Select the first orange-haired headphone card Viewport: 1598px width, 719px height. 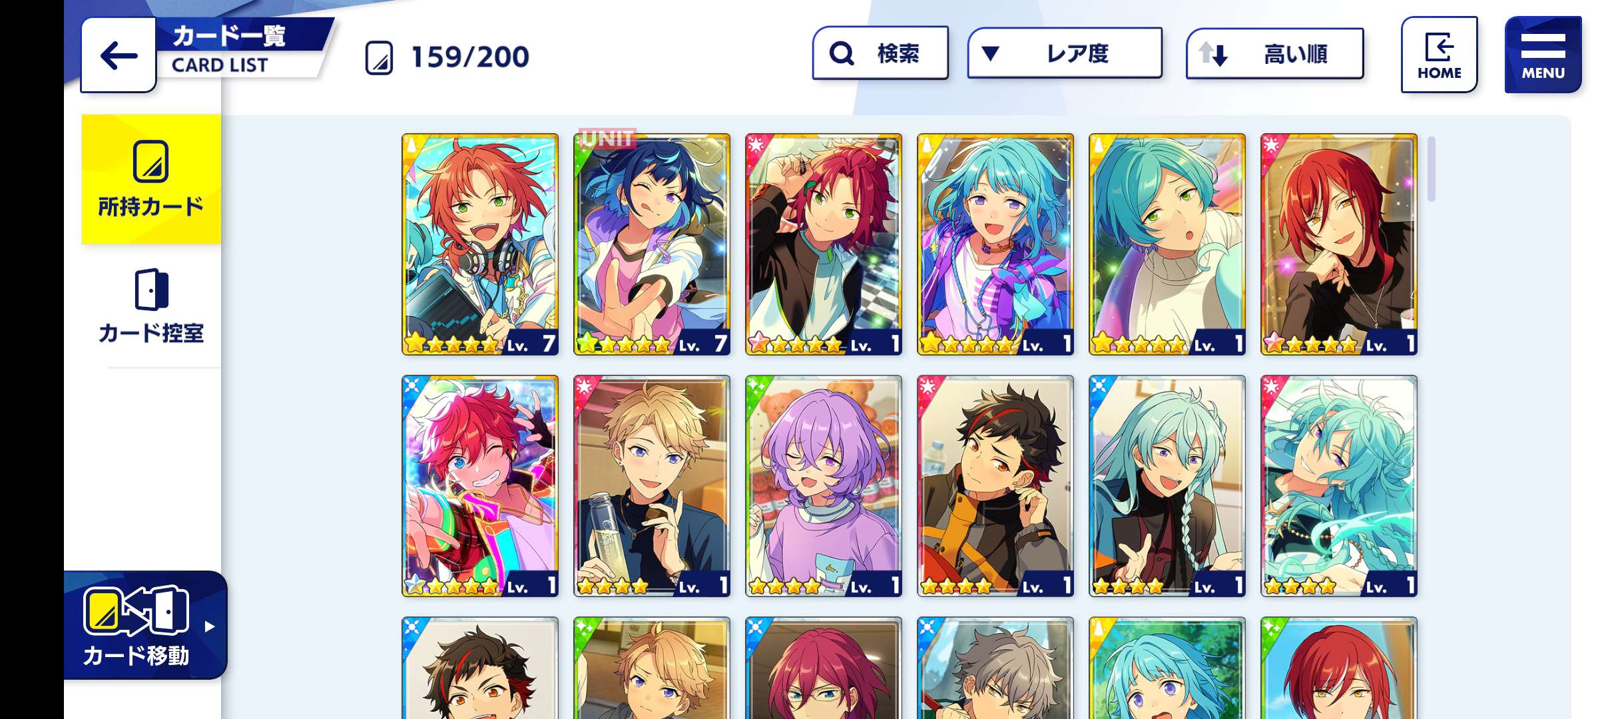(x=480, y=244)
